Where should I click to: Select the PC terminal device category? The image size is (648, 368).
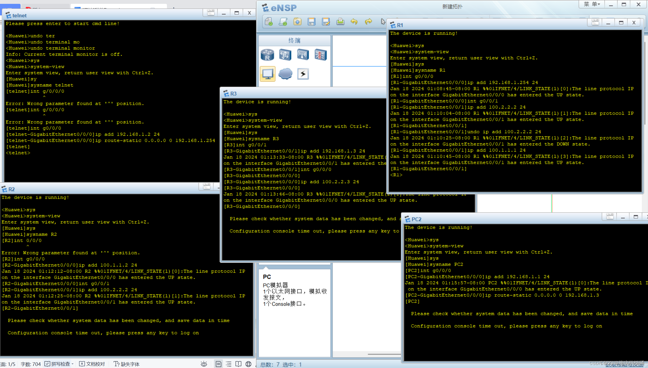pyautogui.click(x=267, y=74)
